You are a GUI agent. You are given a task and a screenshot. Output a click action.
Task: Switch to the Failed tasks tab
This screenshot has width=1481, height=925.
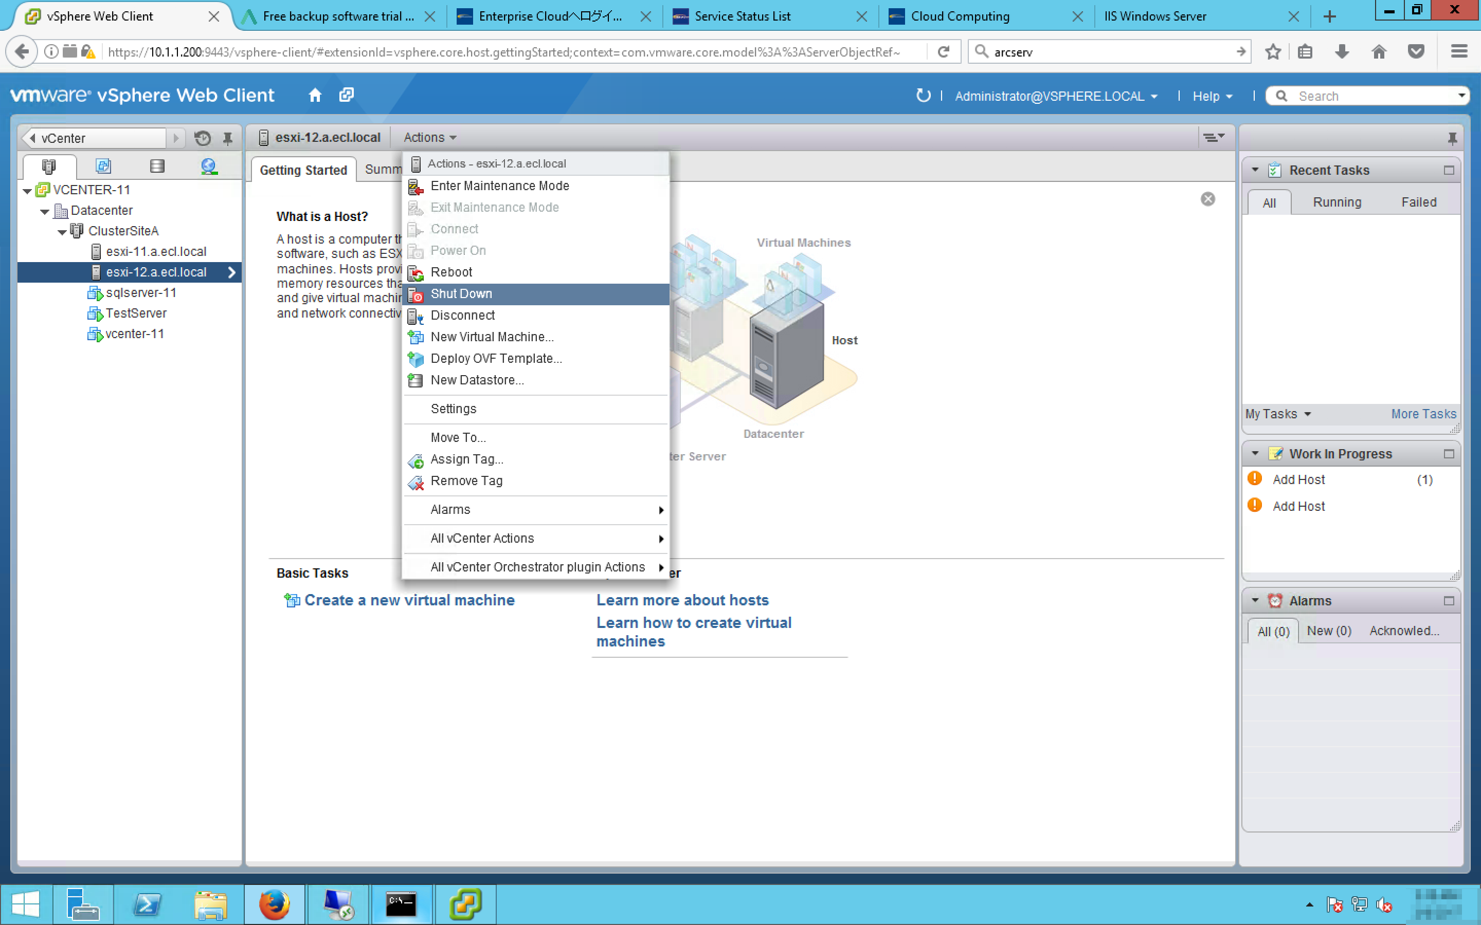tap(1419, 202)
